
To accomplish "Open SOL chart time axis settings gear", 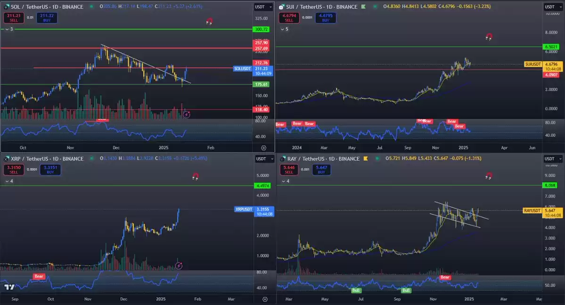I will coord(264,148).
